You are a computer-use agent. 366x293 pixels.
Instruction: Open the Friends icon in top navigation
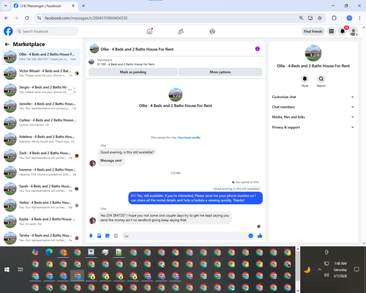tap(181, 31)
